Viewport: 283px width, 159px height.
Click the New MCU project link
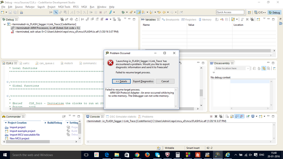19,138
